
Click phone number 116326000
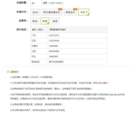54,41
